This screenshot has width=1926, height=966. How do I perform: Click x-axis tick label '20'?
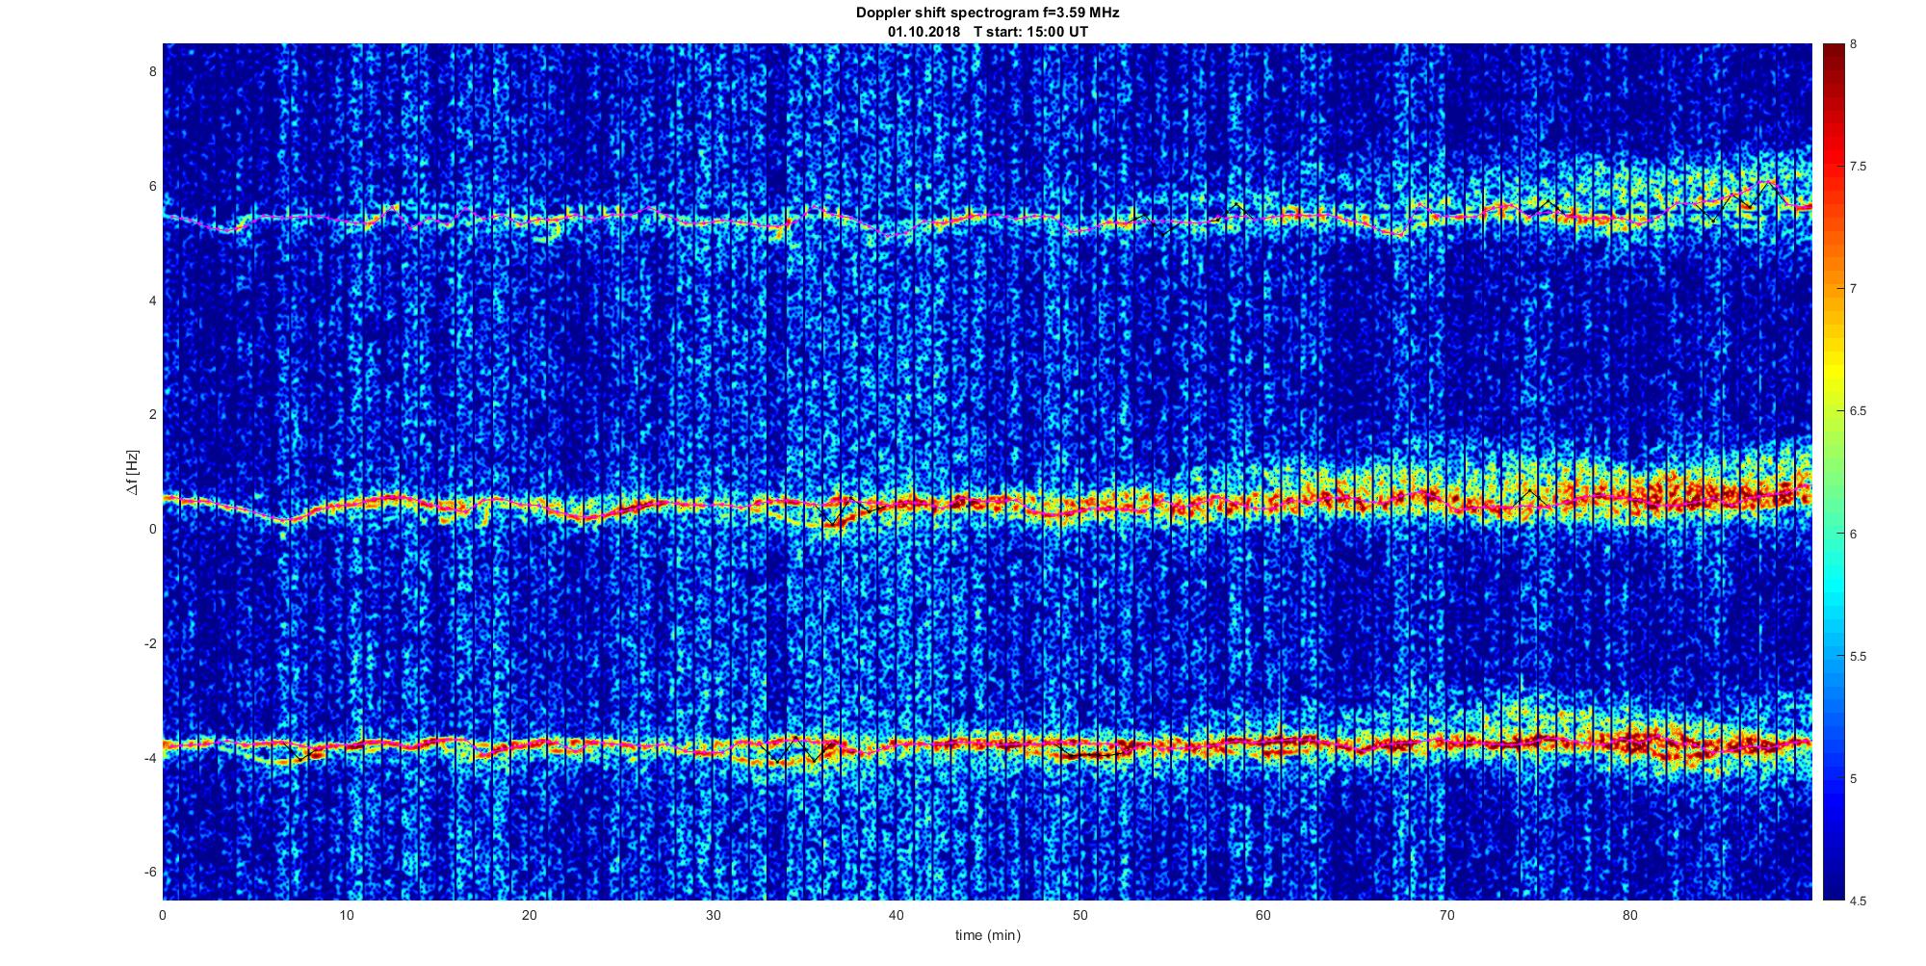(x=530, y=915)
